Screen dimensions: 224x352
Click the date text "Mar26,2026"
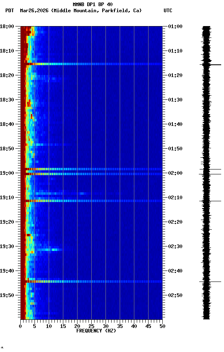click(34, 11)
